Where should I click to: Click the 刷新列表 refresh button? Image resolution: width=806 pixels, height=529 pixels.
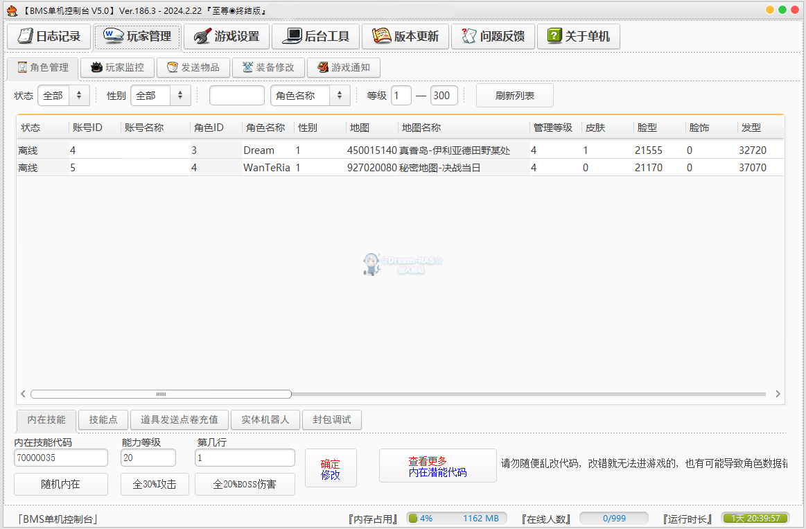514,95
